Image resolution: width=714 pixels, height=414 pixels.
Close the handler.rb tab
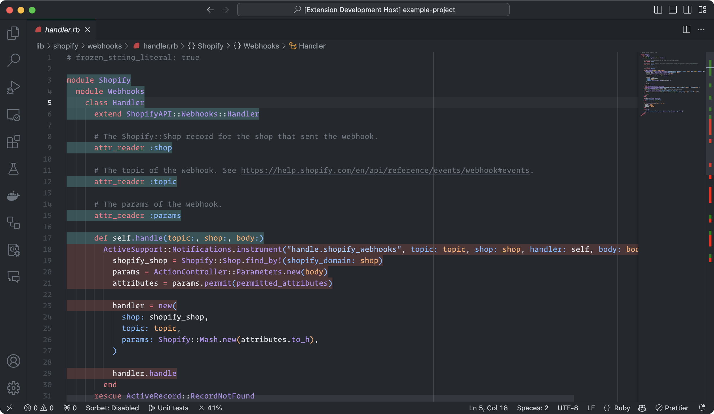88,30
